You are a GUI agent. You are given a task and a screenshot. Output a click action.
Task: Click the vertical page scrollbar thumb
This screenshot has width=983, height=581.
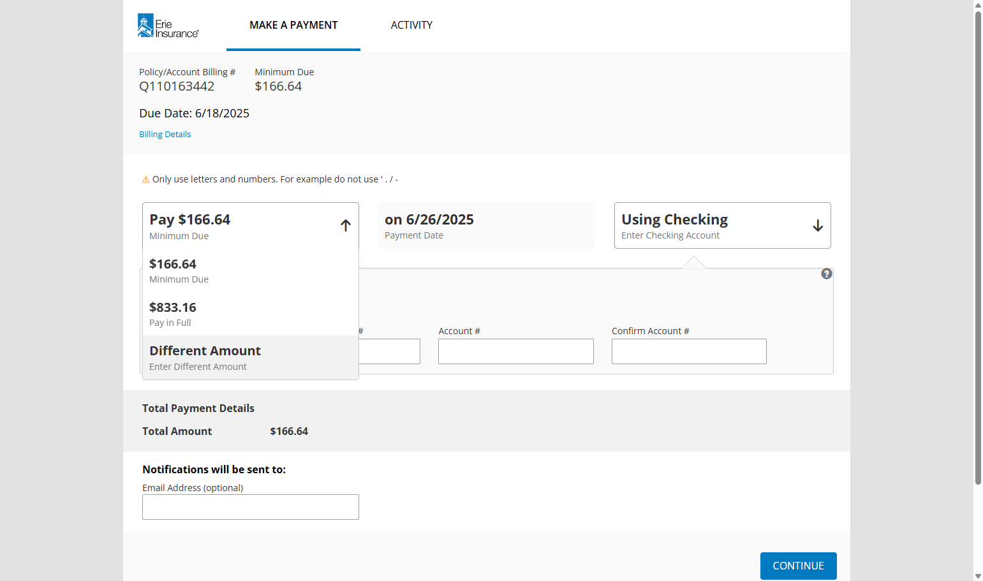click(978, 249)
